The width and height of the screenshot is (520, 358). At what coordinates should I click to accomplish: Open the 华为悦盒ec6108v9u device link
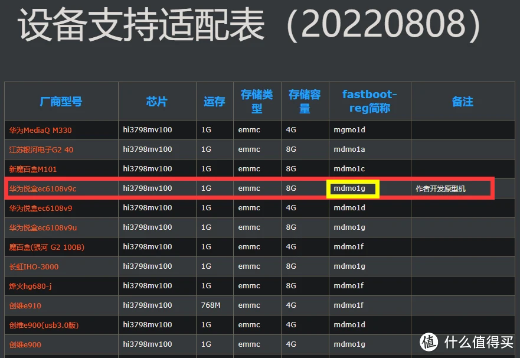43,228
